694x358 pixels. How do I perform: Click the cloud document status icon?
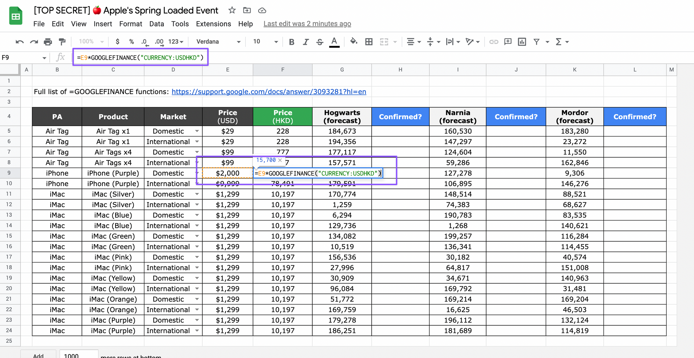point(262,10)
